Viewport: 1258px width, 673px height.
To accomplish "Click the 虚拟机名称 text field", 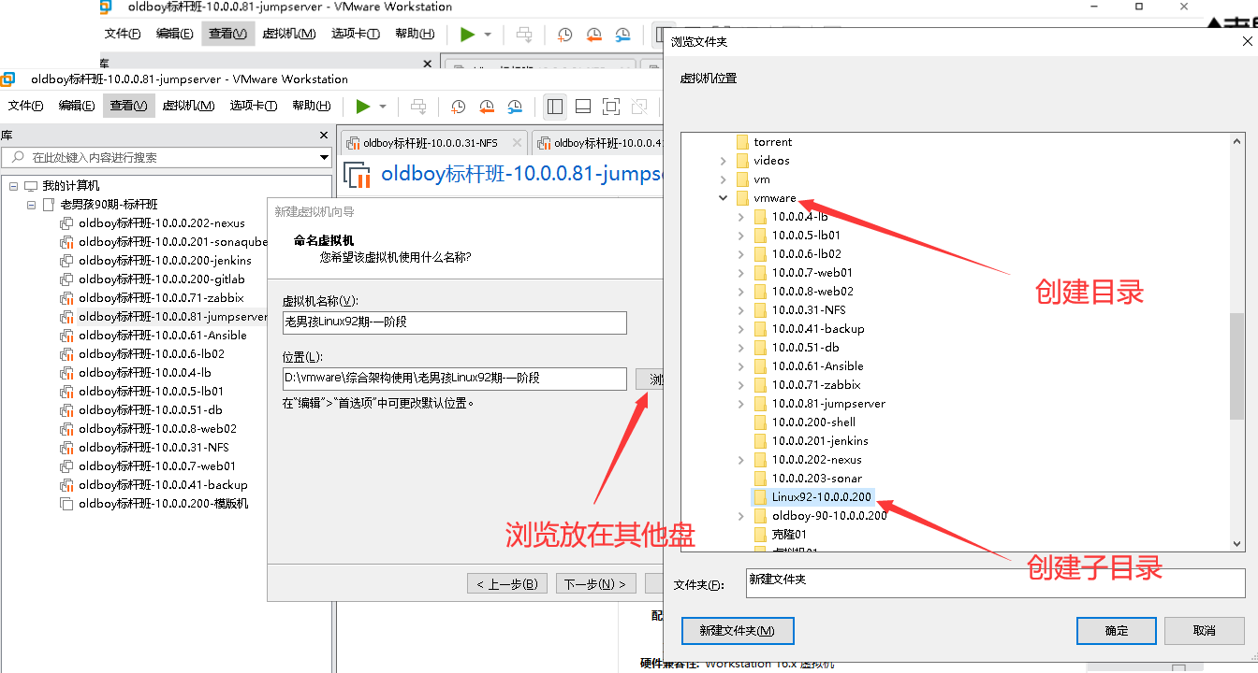I will (x=454, y=322).
